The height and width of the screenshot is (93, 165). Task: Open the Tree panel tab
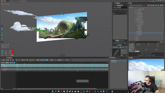(130, 3)
